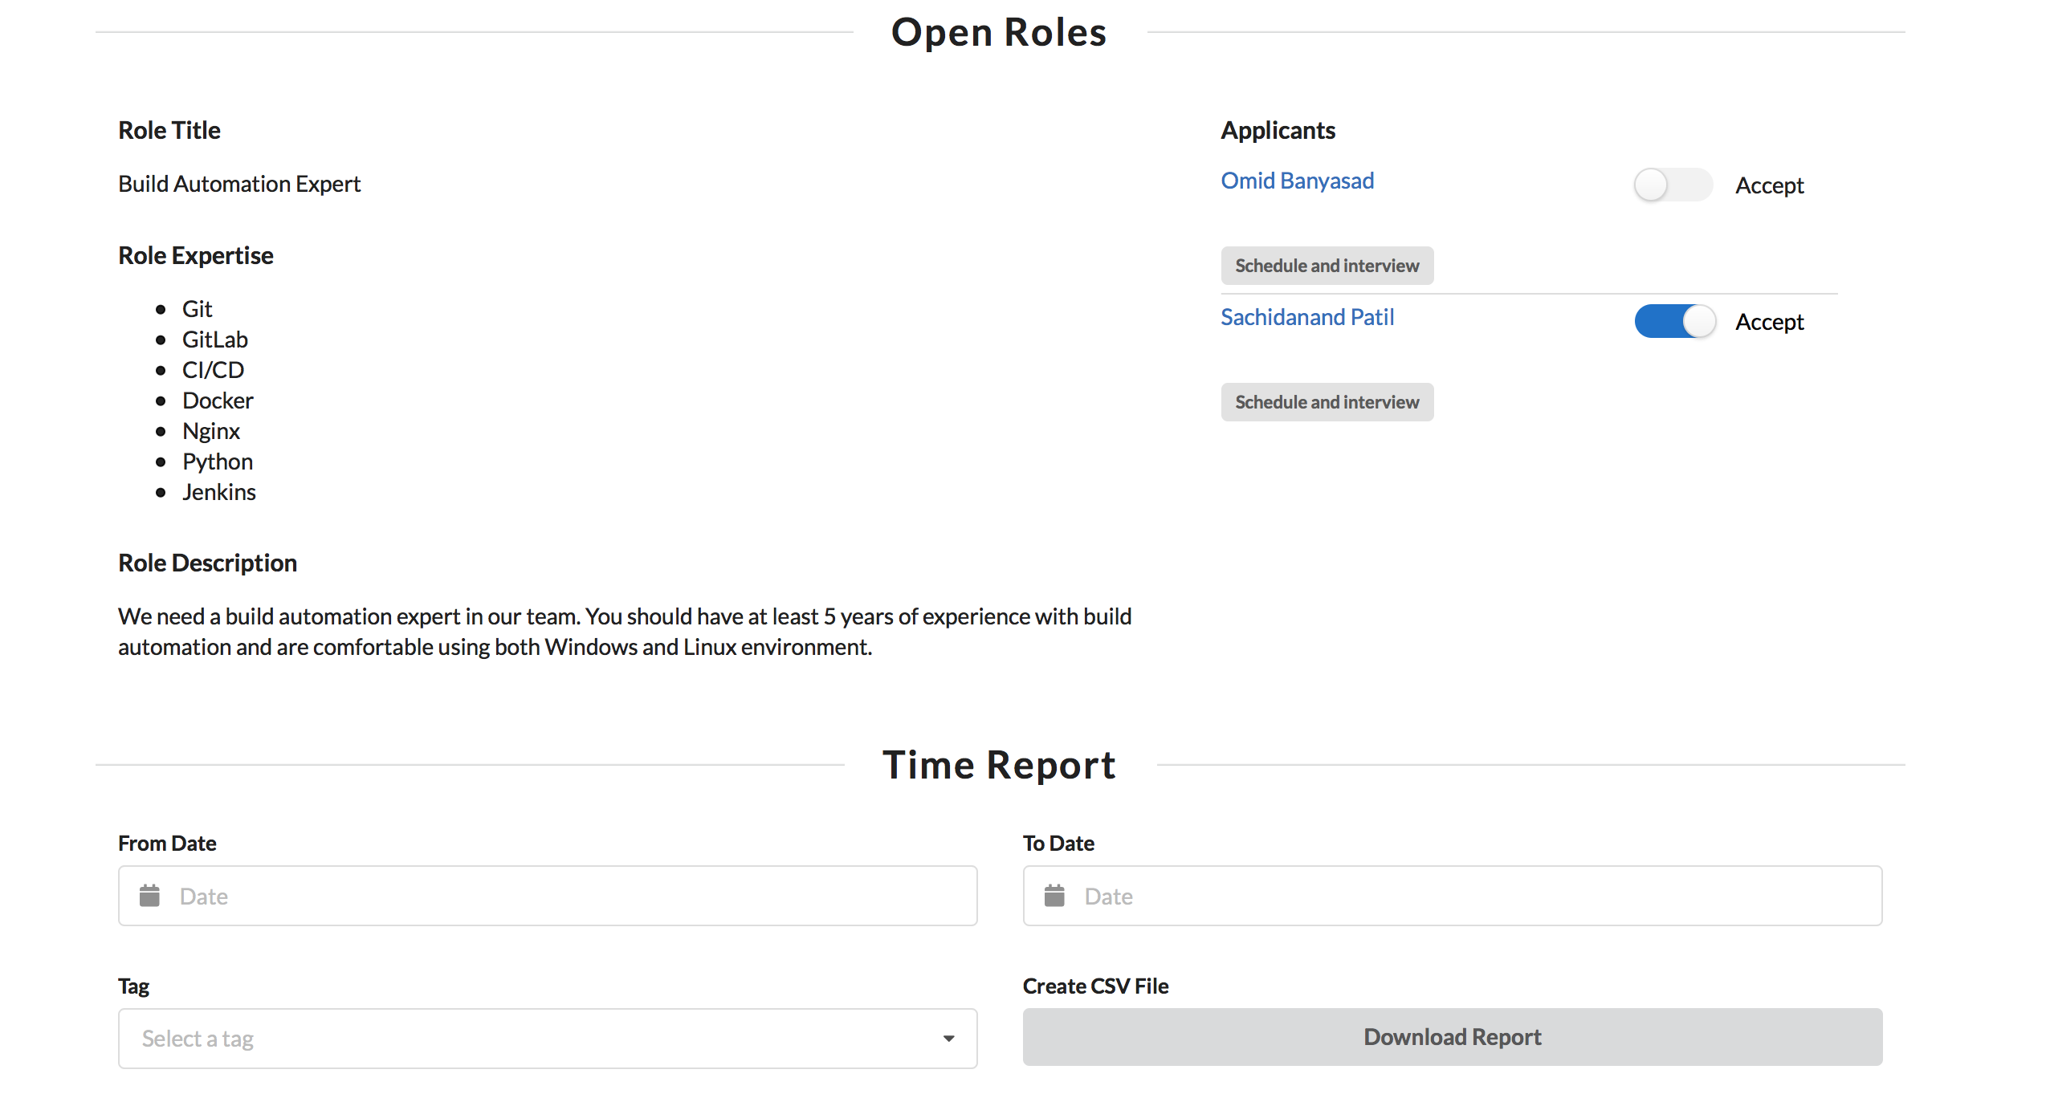
Task: Click the Jenkins expertise list item
Action: click(218, 492)
